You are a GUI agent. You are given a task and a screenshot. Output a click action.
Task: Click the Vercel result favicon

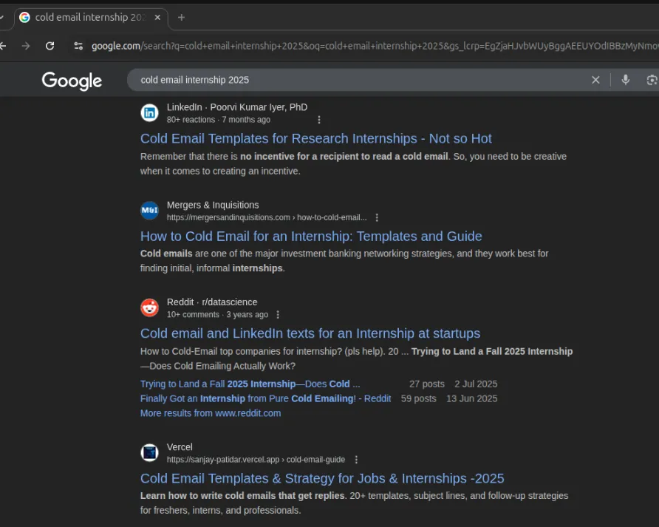coord(149,452)
